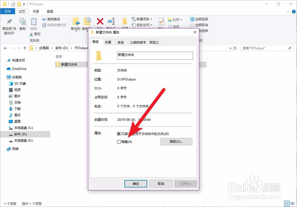Switch to the 共享 ribbon tab
The width and height of the screenshot is (297, 207).
point(36,12)
